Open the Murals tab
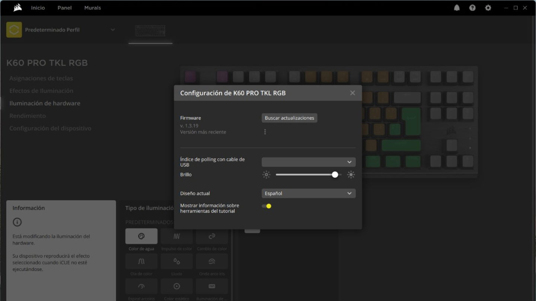The width and height of the screenshot is (536, 301). [93, 8]
